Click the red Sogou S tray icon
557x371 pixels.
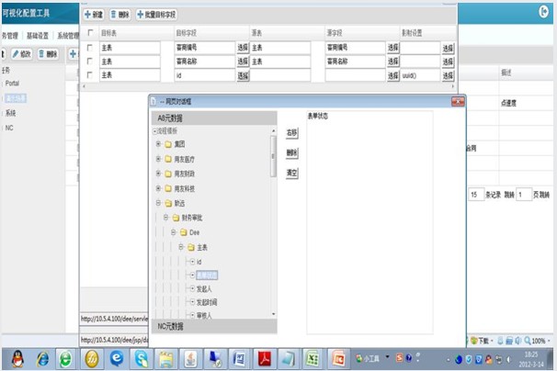click(400, 358)
